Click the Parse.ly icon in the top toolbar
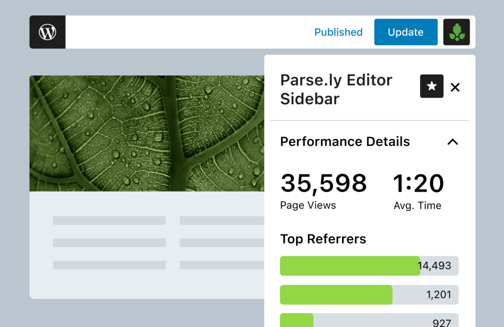The width and height of the screenshot is (504, 327). 456,32
